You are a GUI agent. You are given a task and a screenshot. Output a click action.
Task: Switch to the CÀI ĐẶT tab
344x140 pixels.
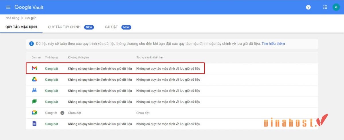pyautogui.click(x=111, y=27)
